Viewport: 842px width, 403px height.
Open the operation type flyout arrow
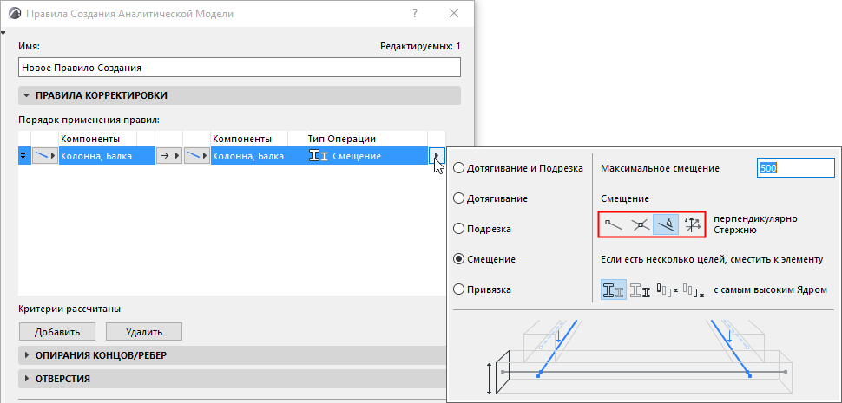click(437, 156)
